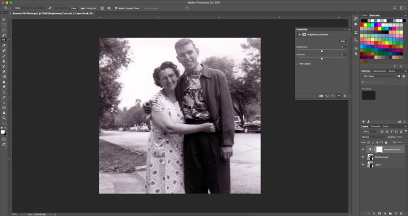This screenshot has width=408, height=216.
Task: Select the Eraser tool
Action: [4, 71]
